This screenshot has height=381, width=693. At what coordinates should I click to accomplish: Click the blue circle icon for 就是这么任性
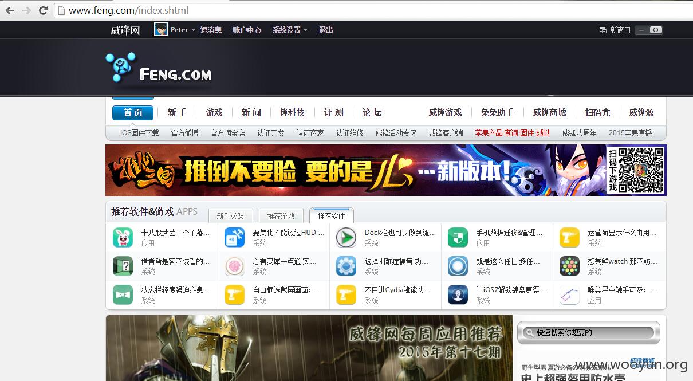point(458,266)
